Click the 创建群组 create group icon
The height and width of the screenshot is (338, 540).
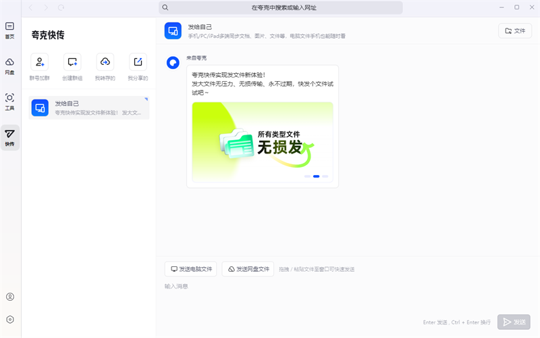pyautogui.click(x=72, y=62)
